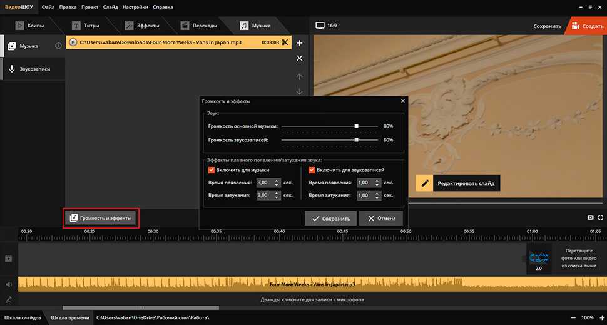The width and height of the screenshot is (607, 325).
Task: Enter fullscreen preview mode
Action: [600, 217]
